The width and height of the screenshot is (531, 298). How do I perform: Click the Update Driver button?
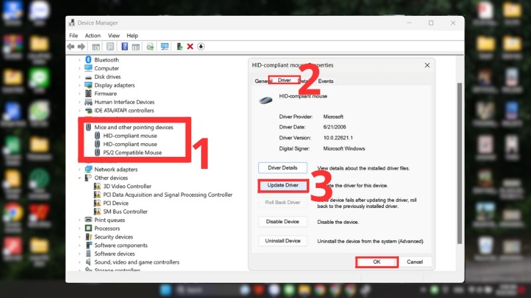pos(283,185)
